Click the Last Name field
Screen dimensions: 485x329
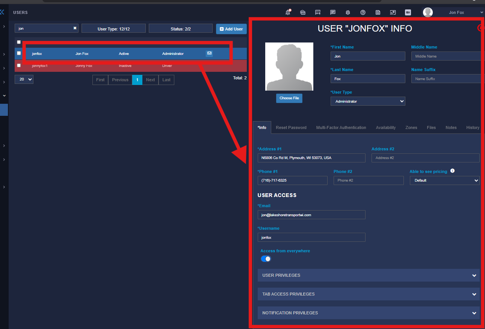[368, 79]
